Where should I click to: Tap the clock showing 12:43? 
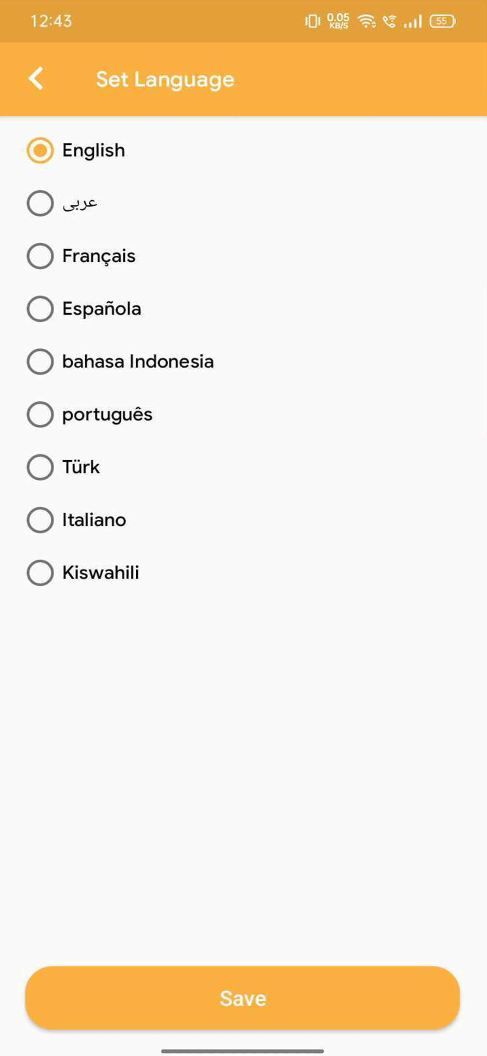51,20
